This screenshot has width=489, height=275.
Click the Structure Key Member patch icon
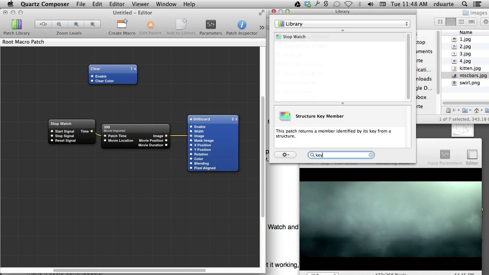tap(285, 116)
